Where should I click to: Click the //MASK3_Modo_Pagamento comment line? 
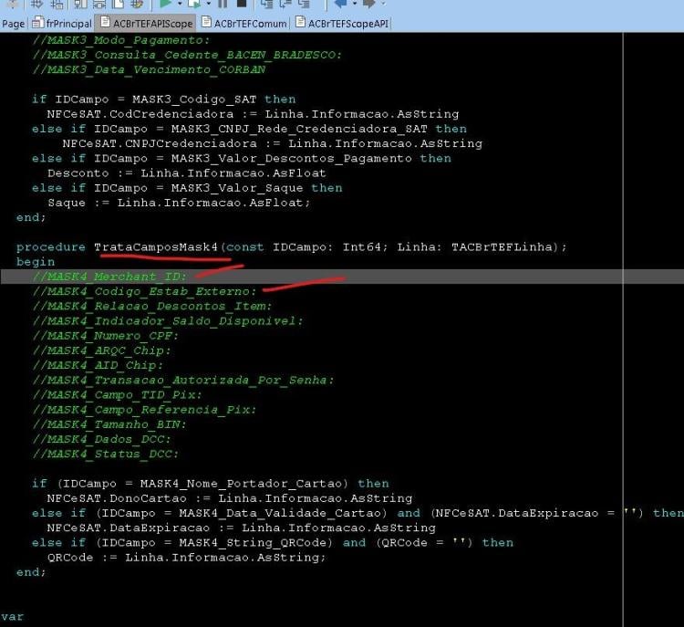[120, 40]
